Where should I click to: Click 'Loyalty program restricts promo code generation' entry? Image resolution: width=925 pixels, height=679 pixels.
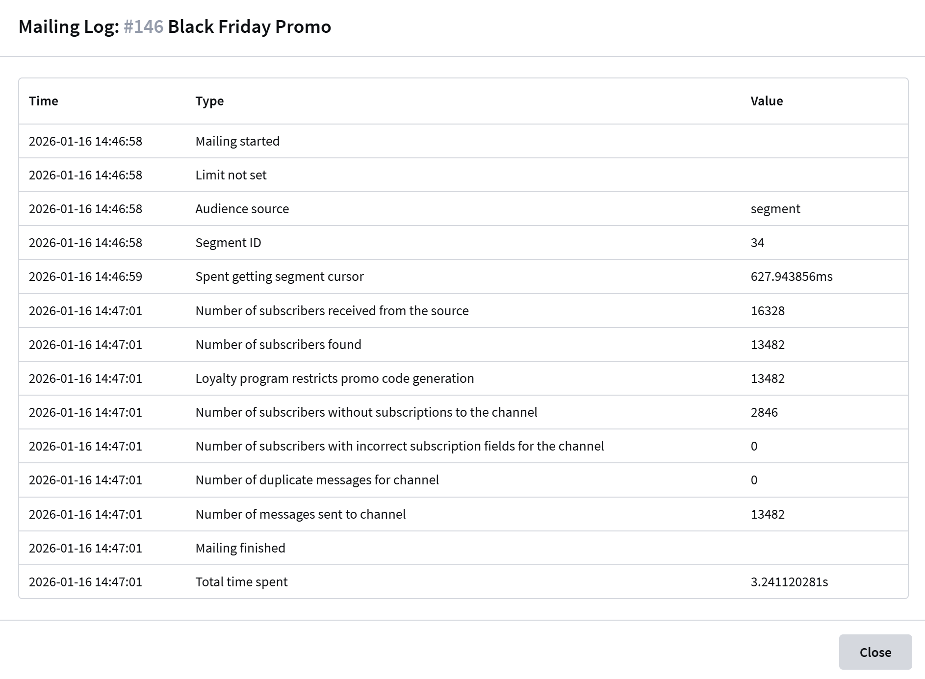[x=334, y=378]
